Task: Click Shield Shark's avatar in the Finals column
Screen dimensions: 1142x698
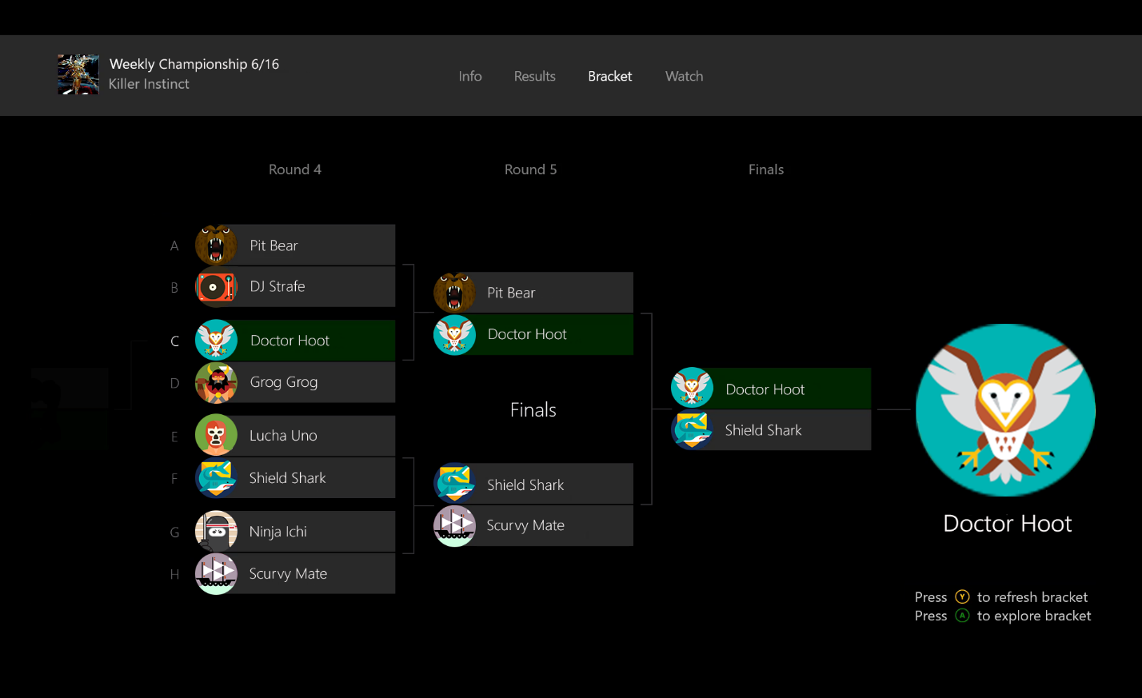Action: pos(692,430)
